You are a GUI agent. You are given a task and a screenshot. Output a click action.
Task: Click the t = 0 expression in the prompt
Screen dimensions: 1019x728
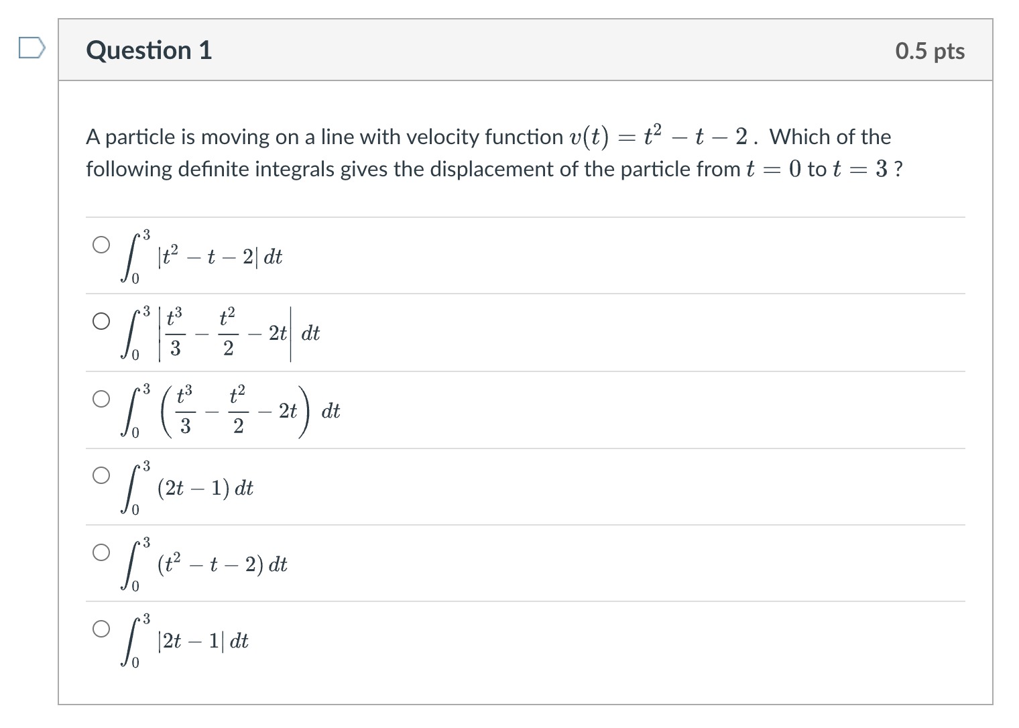774,169
